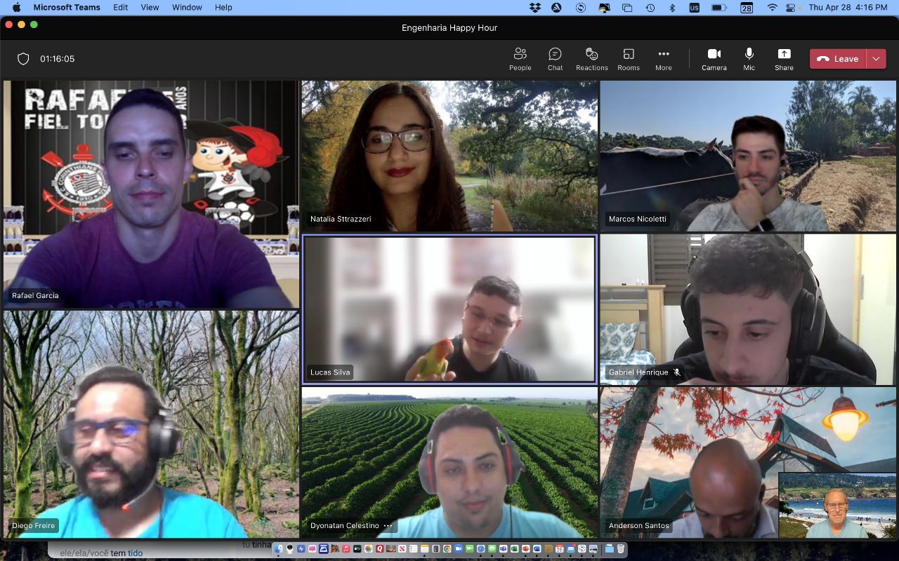Expand the More actions menu
The width and height of the screenshot is (899, 561).
(663, 59)
